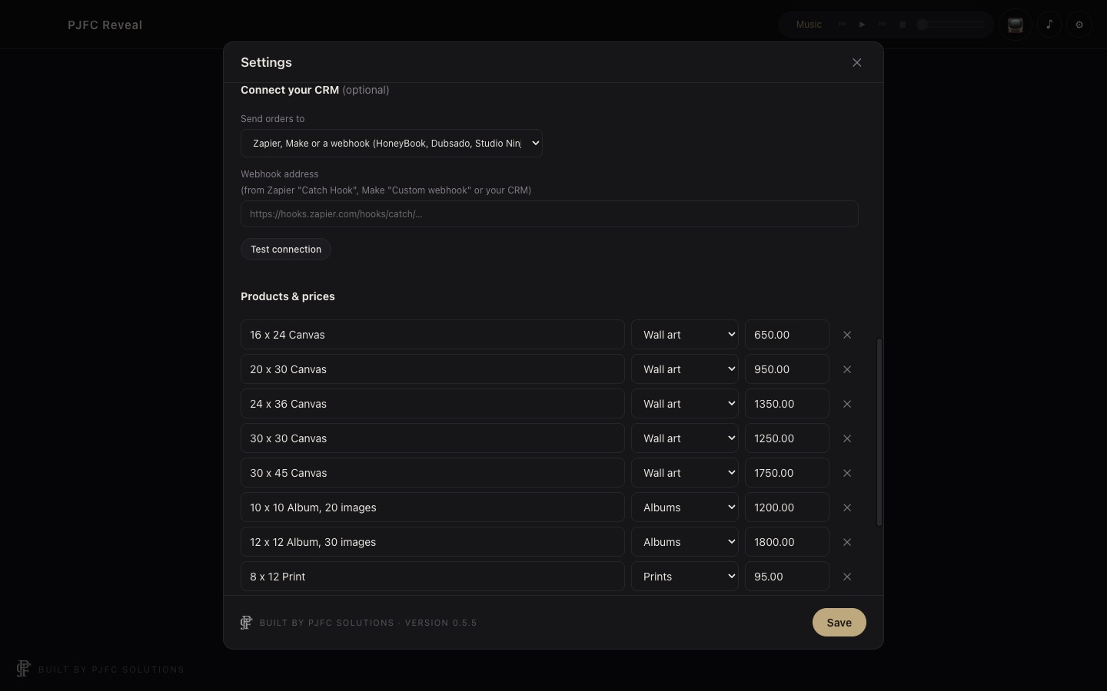This screenshot has width=1107, height=691.
Task: Edit the 650.00 price field
Action: 787,335
